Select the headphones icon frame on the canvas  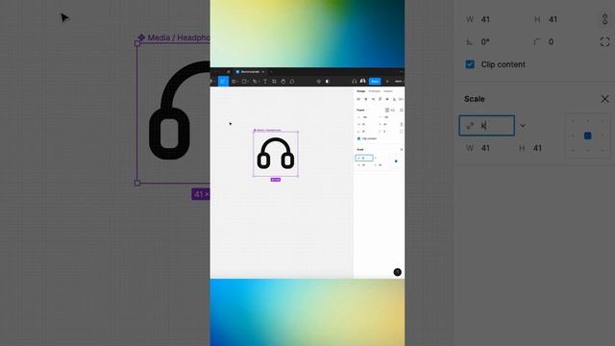coord(276,154)
